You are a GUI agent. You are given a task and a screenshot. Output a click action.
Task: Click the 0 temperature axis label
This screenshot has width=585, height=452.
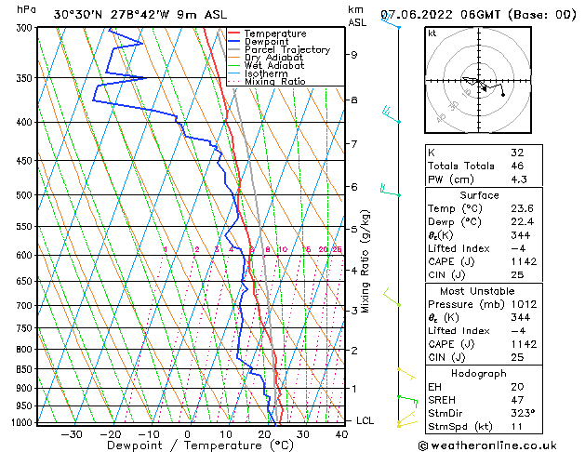coord(187,434)
